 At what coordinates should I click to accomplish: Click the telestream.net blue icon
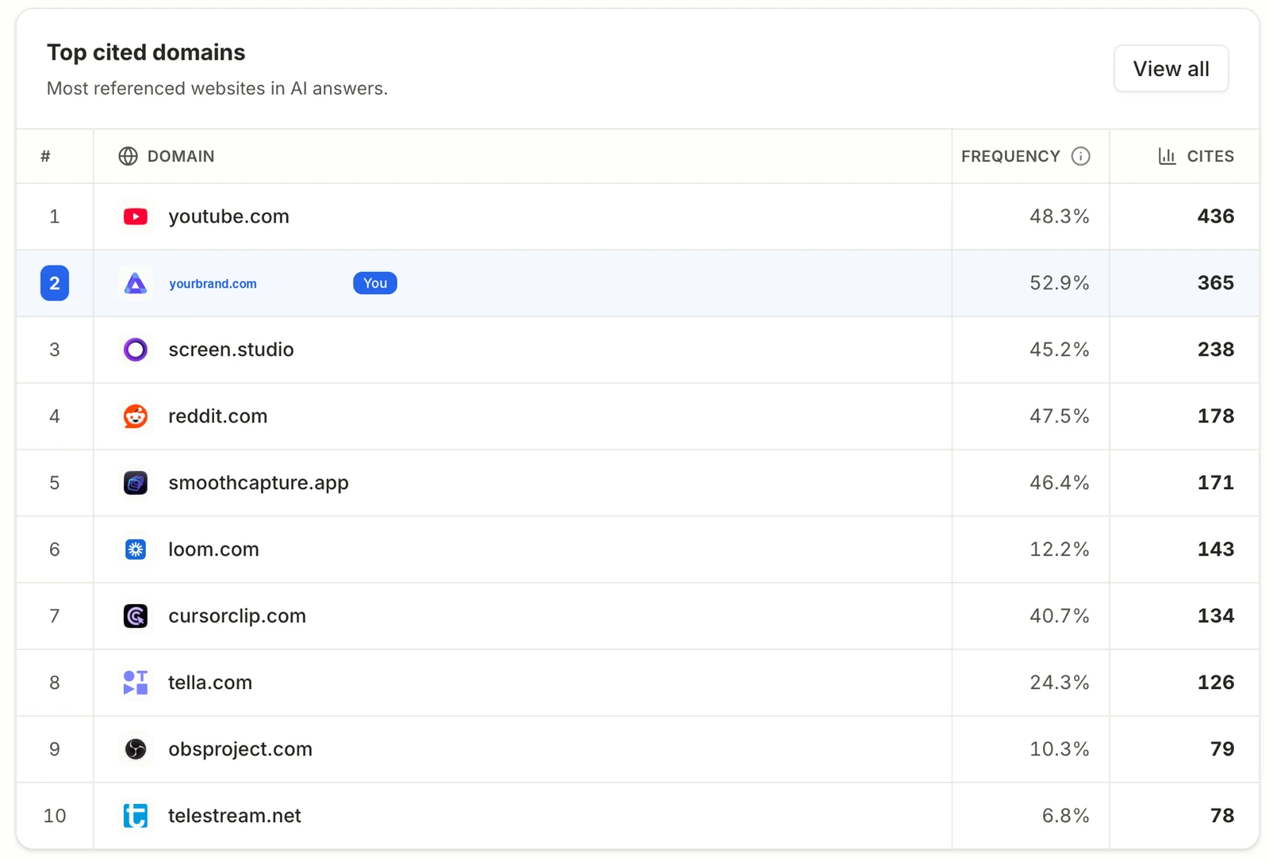coord(136,816)
